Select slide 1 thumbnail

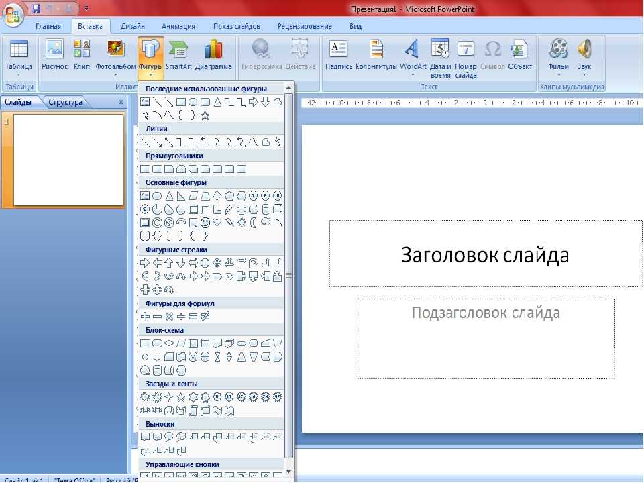[68, 160]
